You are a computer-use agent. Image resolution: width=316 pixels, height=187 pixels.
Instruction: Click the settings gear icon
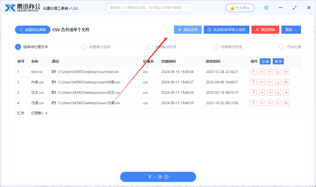pos(266,8)
